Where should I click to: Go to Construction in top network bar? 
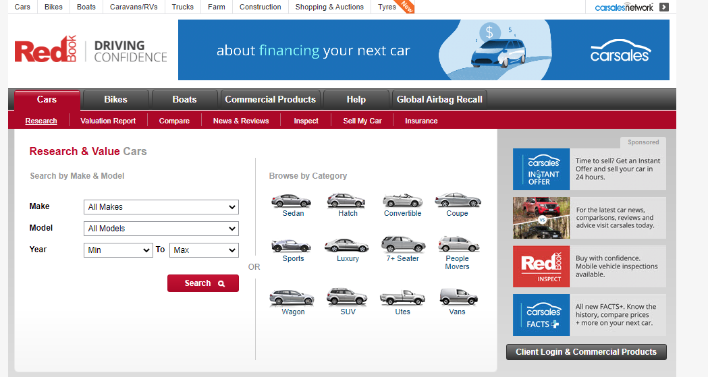point(260,7)
